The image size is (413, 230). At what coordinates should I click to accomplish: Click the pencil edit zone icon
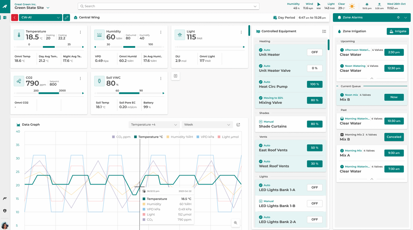(67, 17)
